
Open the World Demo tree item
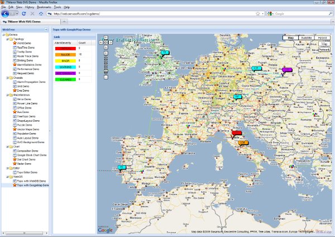(x=24, y=43)
